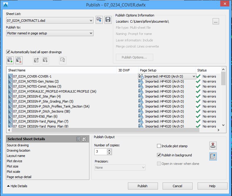Click the Plot scale detail row
Viewport: 232px width, 196px height.
14,172
